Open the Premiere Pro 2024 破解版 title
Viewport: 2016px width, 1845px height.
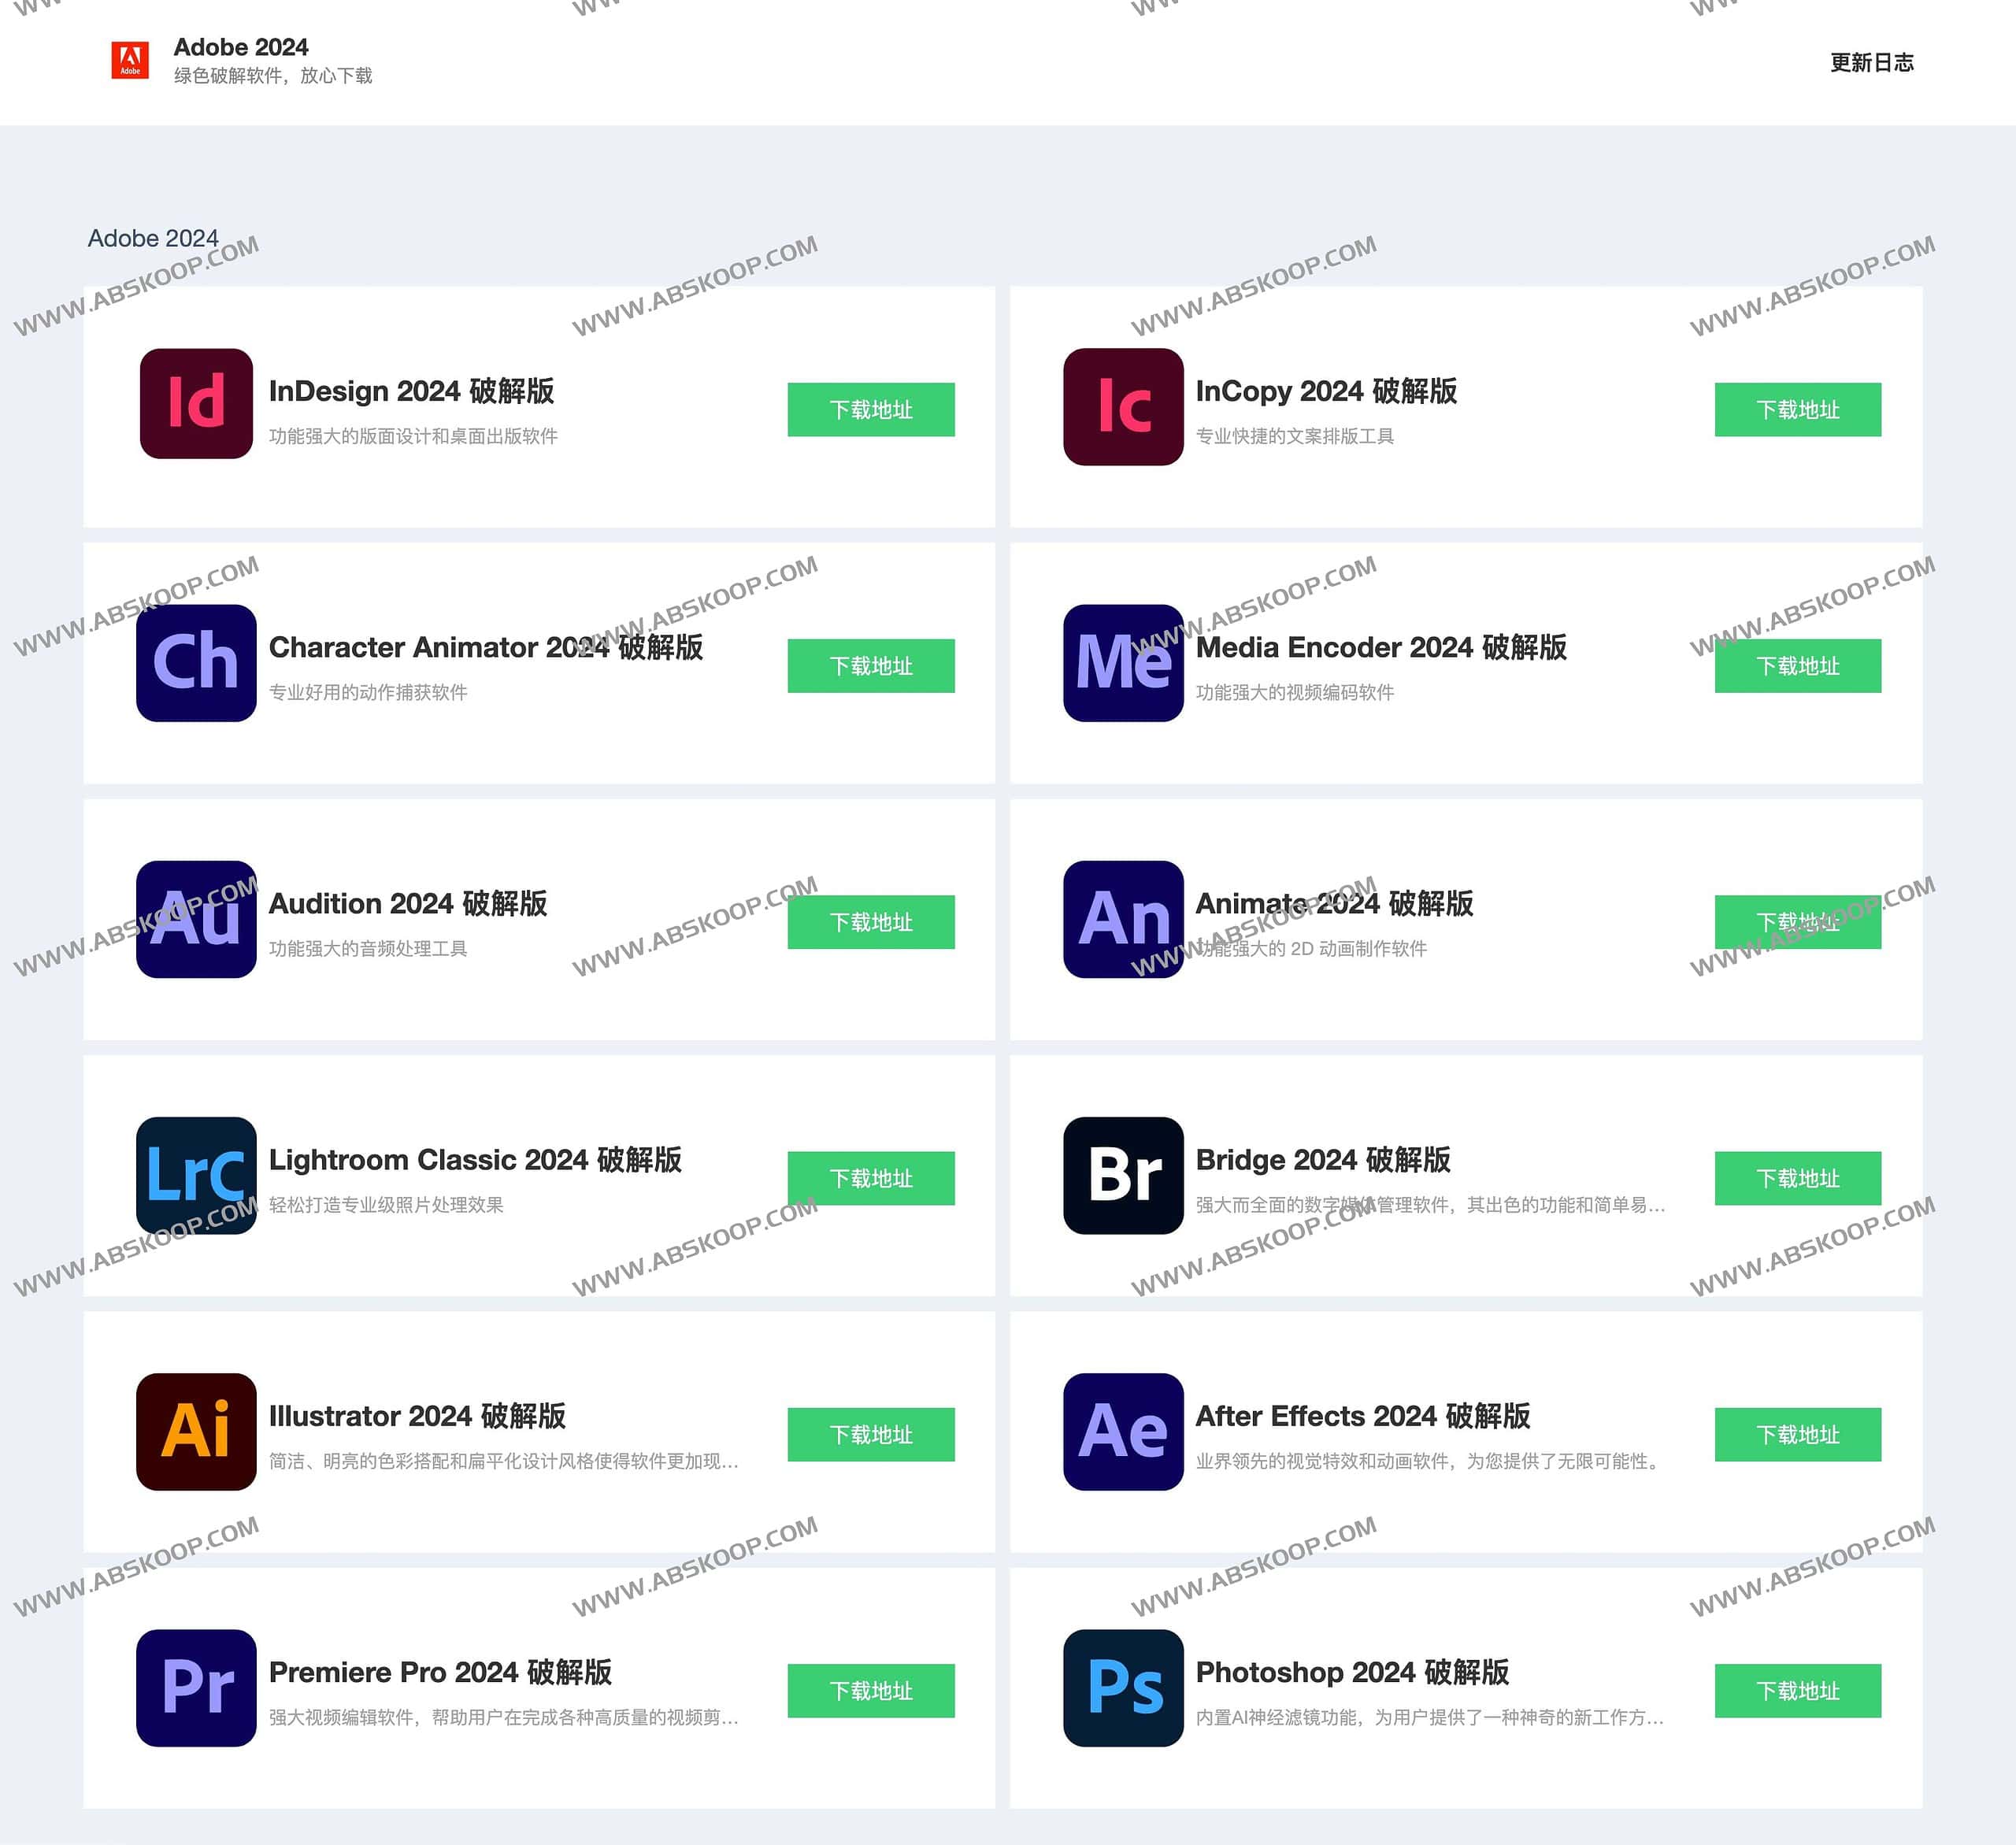(x=440, y=1672)
